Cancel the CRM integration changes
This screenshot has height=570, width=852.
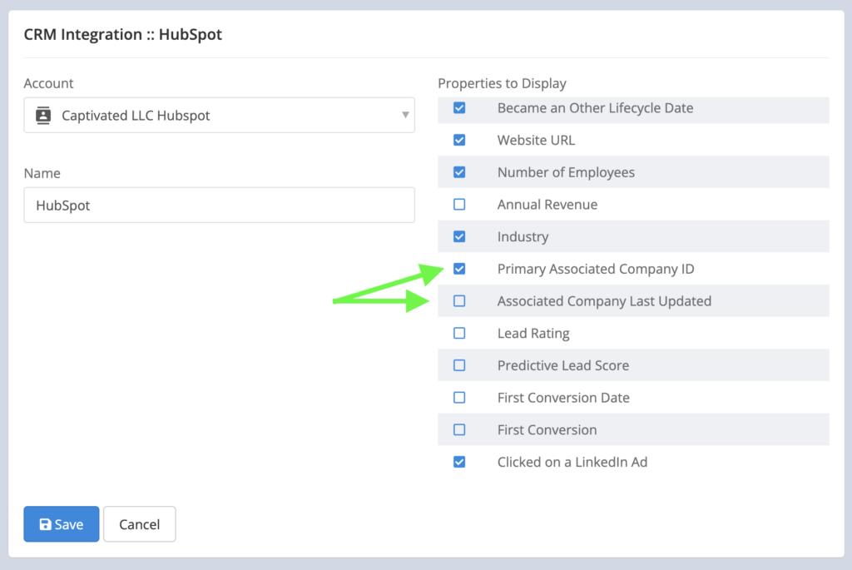(x=139, y=523)
